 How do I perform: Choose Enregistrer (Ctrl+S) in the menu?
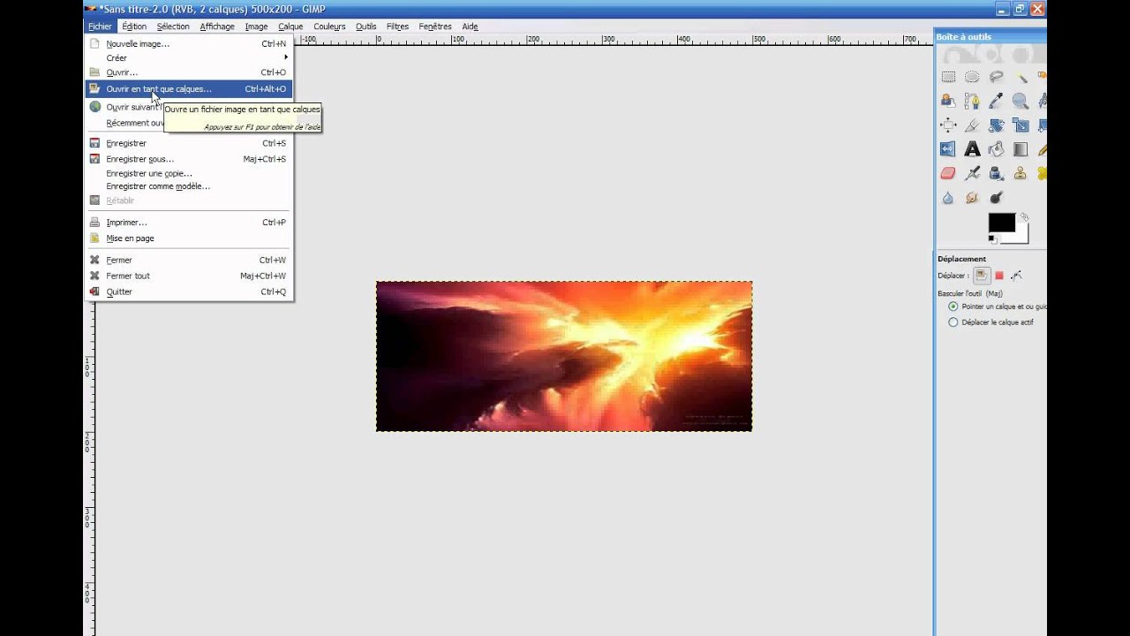click(189, 143)
